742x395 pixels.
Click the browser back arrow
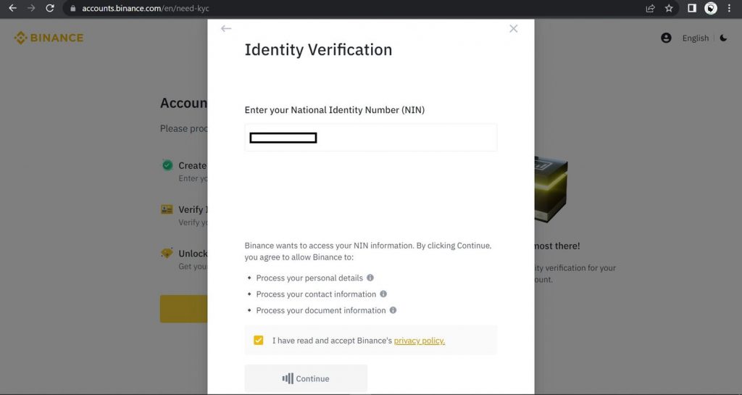[13, 8]
